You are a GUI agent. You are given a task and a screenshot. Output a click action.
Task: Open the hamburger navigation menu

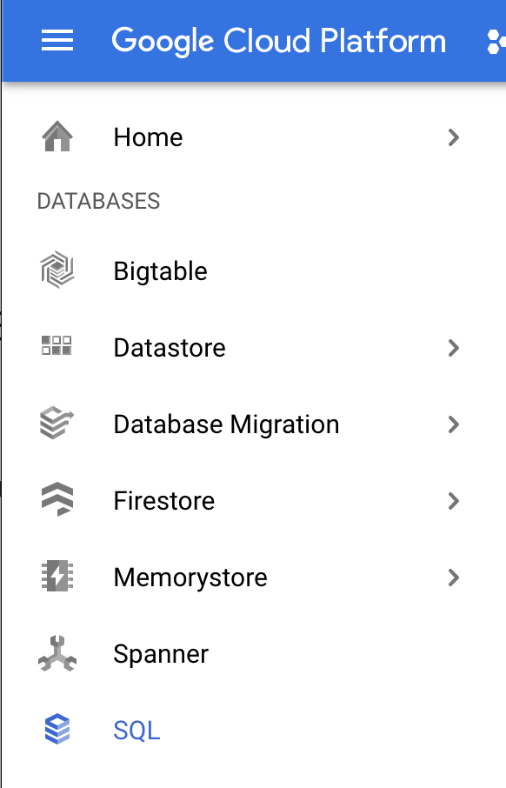(57, 41)
